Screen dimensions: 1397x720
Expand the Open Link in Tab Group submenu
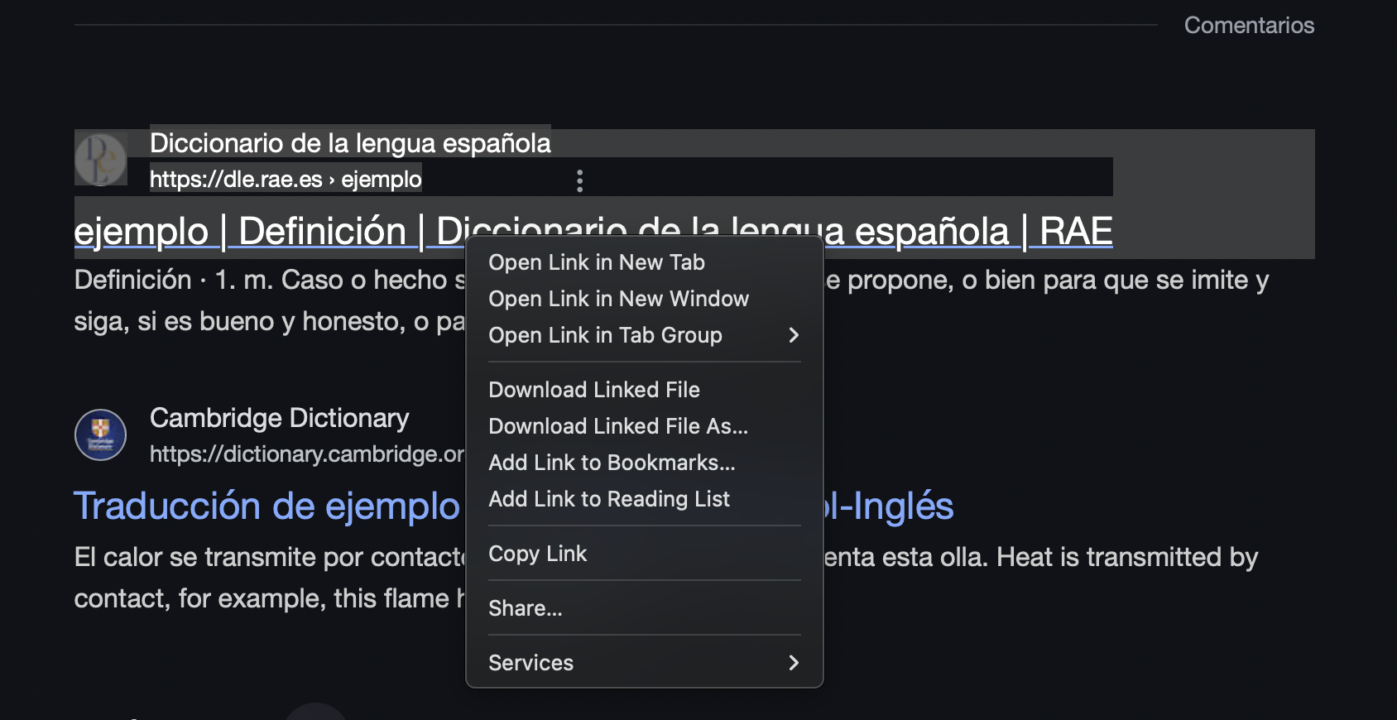click(x=793, y=335)
